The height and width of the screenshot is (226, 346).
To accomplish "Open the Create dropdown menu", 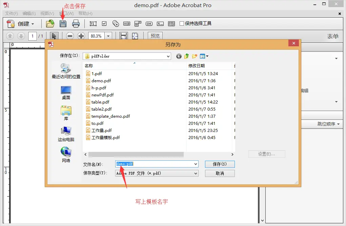I will (21, 24).
